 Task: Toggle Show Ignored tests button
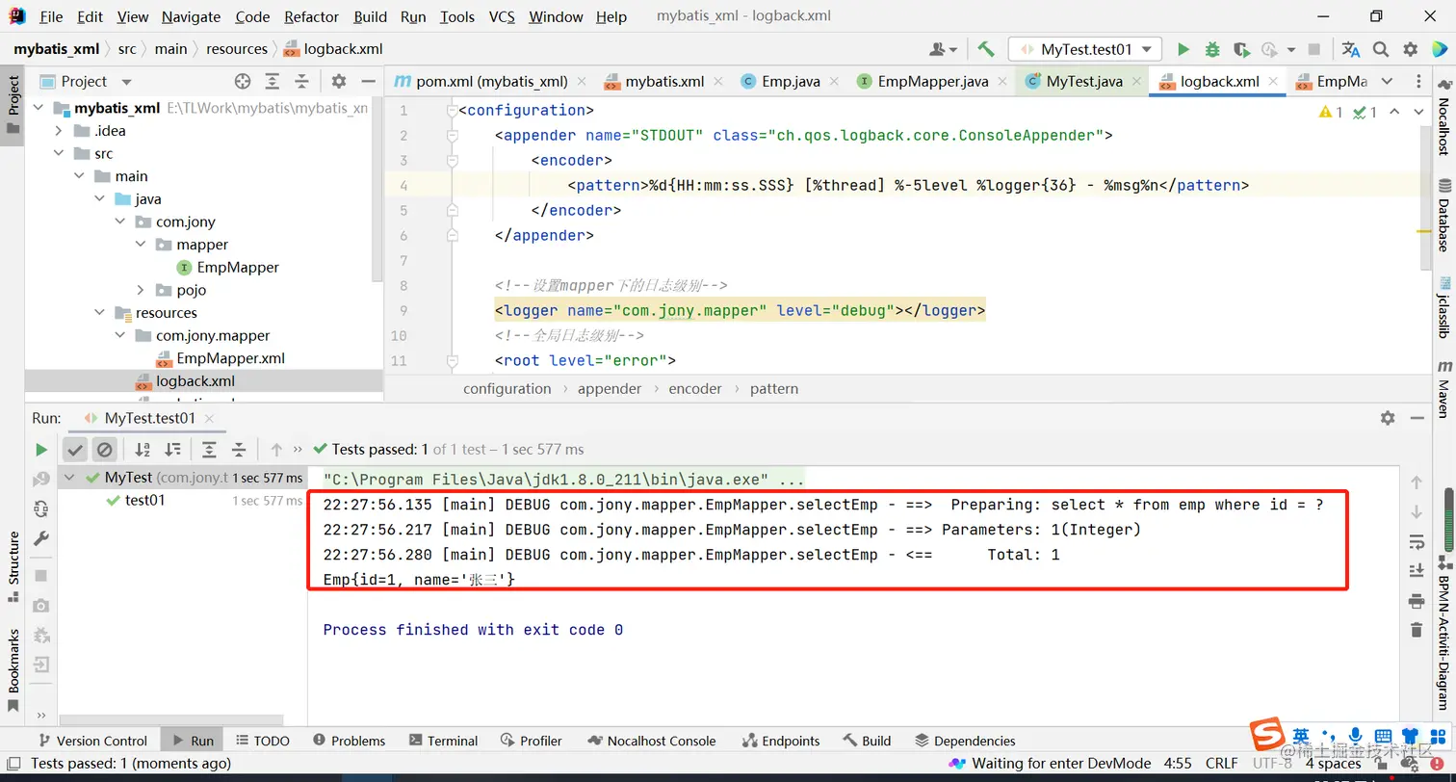(105, 450)
